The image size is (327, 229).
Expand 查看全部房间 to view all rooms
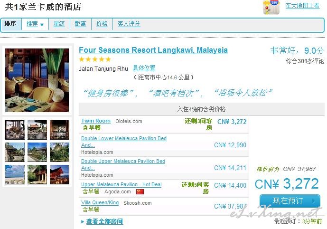[x=104, y=221]
